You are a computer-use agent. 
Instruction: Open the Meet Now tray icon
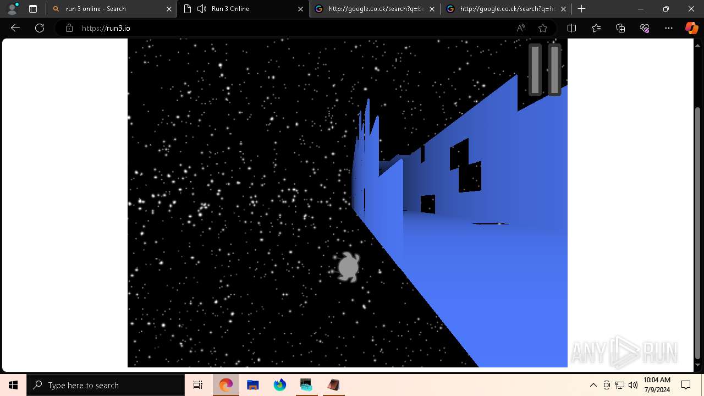[x=607, y=385]
